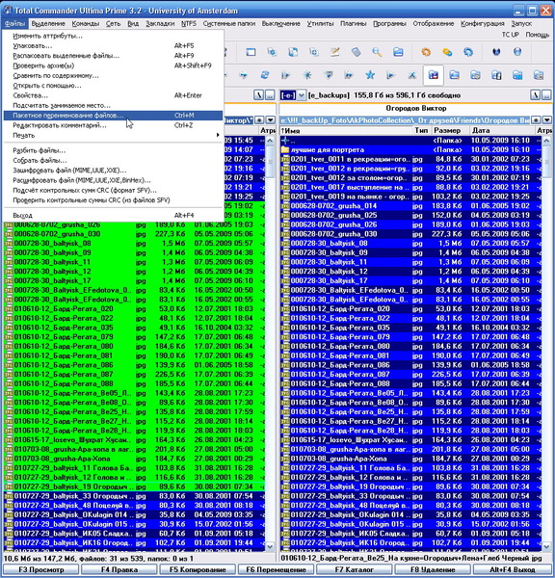
Task: Select '000728-30_baltyisk_17' file in left panel
Action: coord(134,280)
